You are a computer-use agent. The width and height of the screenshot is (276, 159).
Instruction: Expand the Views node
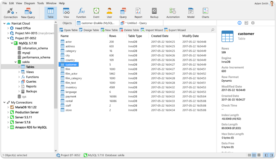pyautogui.click(x=19, y=72)
